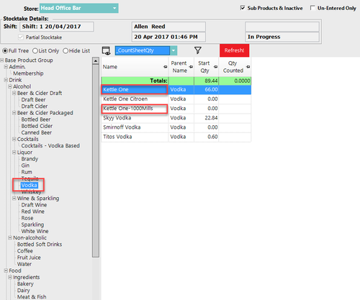
Task: Click the In Progress status field
Action: (x=282, y=37)
